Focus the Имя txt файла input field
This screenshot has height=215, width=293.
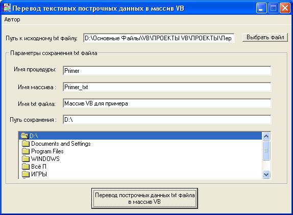pyautogui.click(x=167, y=103)
